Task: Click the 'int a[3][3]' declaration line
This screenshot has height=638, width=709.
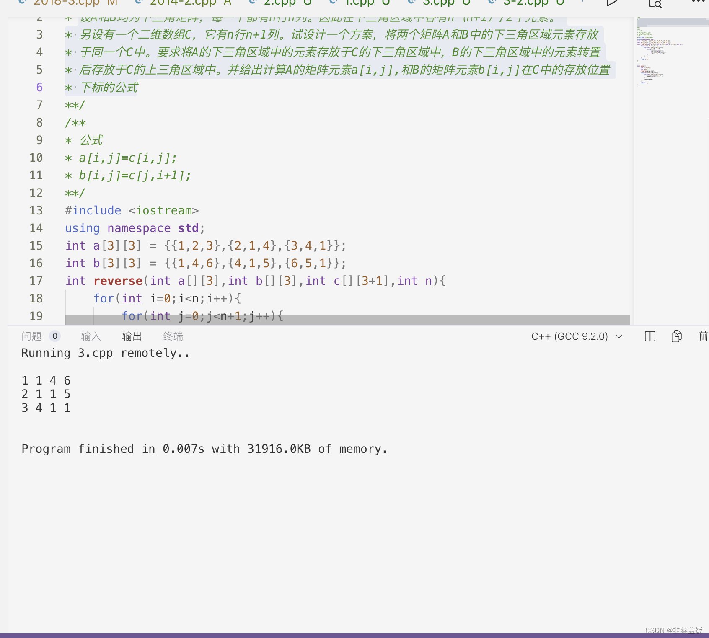Action: [x=206, y=245]
